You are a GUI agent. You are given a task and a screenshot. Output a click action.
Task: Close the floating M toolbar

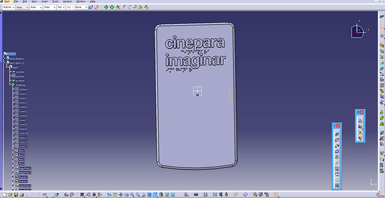click(362, 112)
